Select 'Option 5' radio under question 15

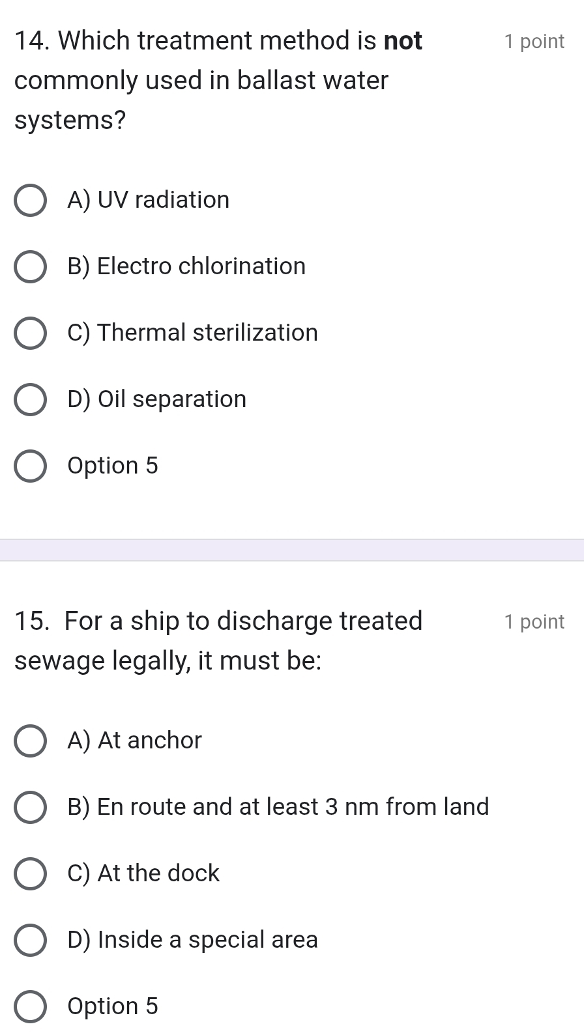(x=30, y=1006)
